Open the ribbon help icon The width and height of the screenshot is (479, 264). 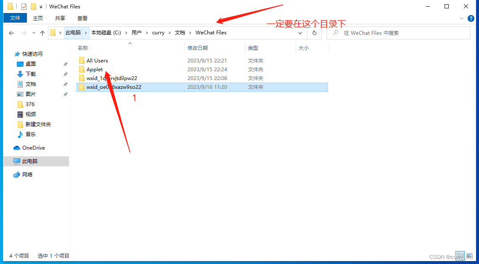(471, 18)
